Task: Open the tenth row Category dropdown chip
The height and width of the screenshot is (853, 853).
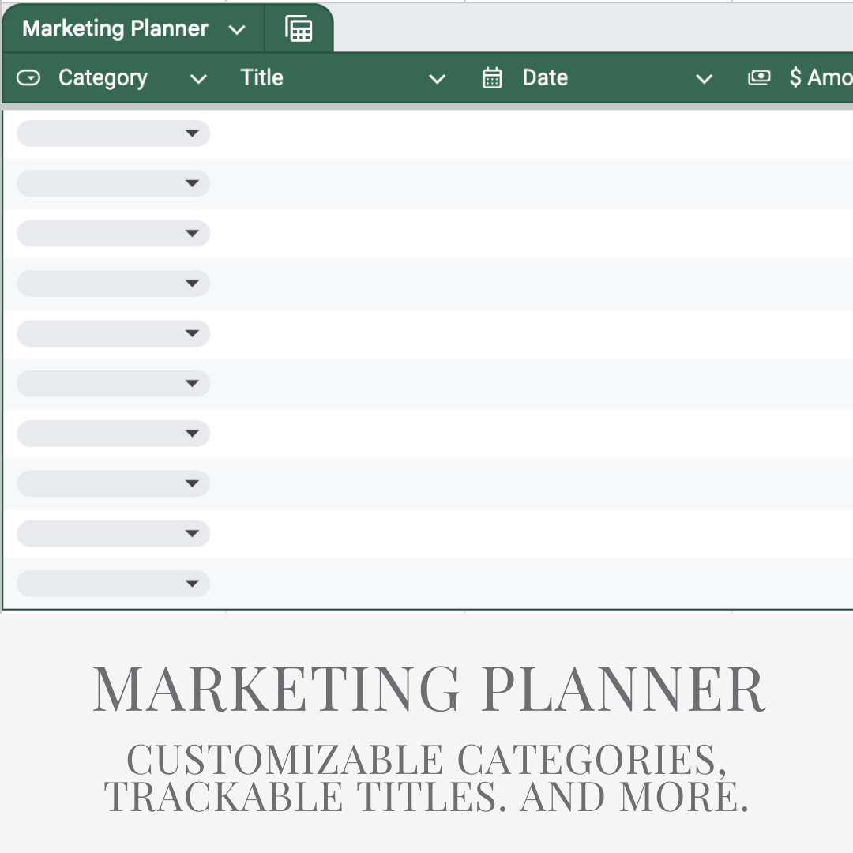Action: [113, 584]
